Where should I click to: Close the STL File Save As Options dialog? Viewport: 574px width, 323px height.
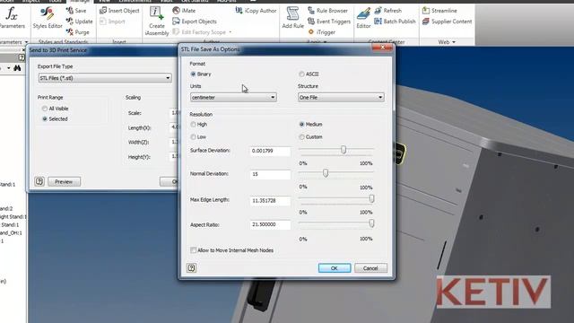383,48
